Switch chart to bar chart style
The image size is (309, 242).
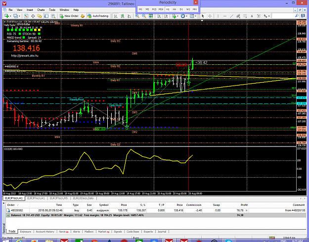(116, 16)
